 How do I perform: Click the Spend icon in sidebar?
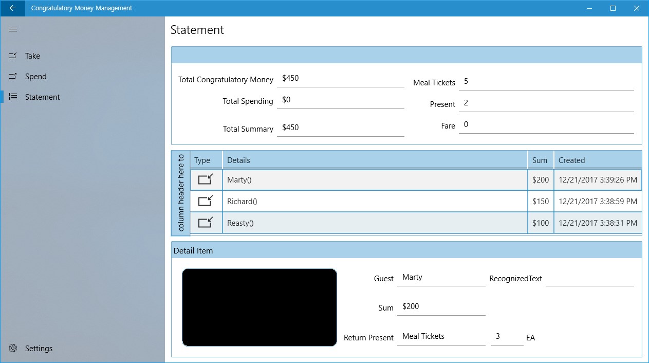pyautogui.click(x=13, y=76)
